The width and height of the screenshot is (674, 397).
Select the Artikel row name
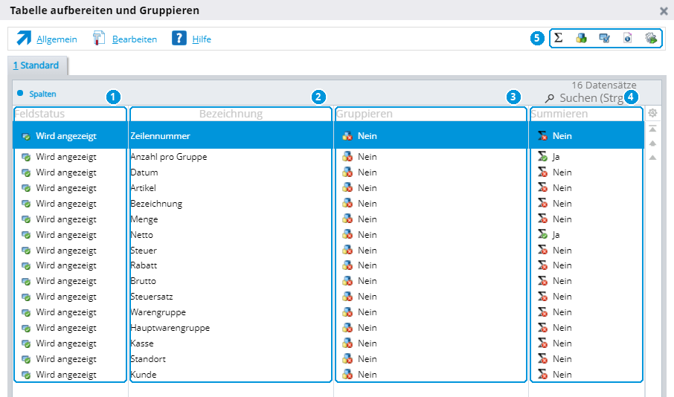tap(143, 188)
